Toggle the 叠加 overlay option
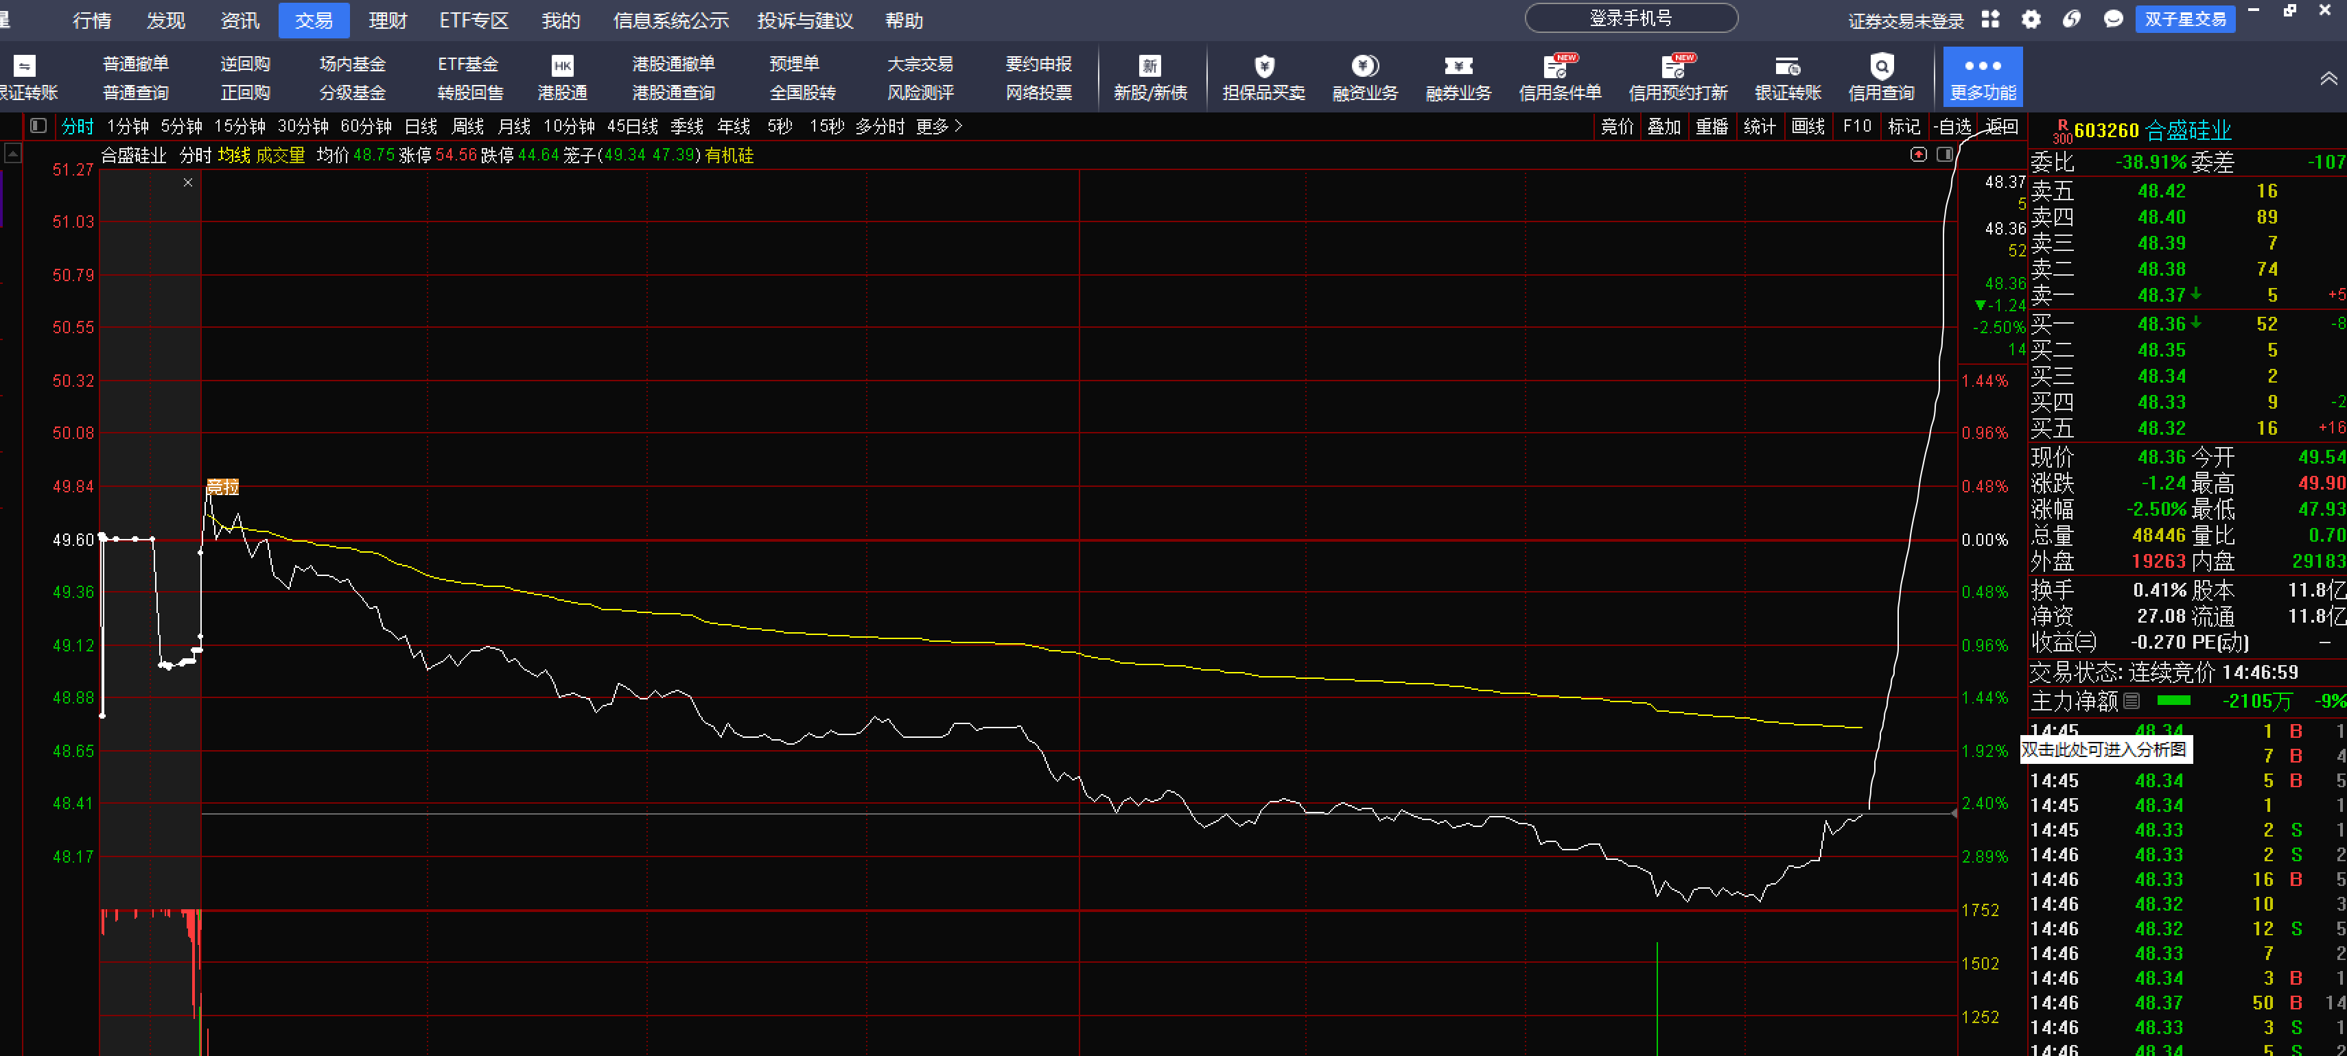Screen dimensions: 2347x1056 pyautogui.click(x=1663, y=127)
